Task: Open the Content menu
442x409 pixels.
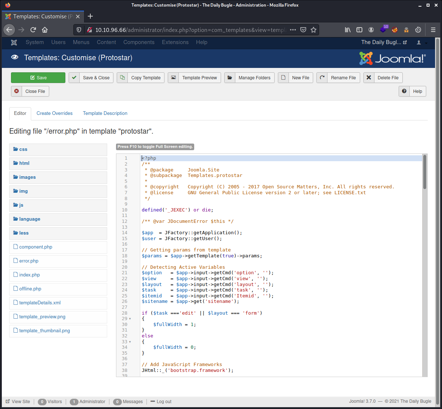Action: coord(106,42)
